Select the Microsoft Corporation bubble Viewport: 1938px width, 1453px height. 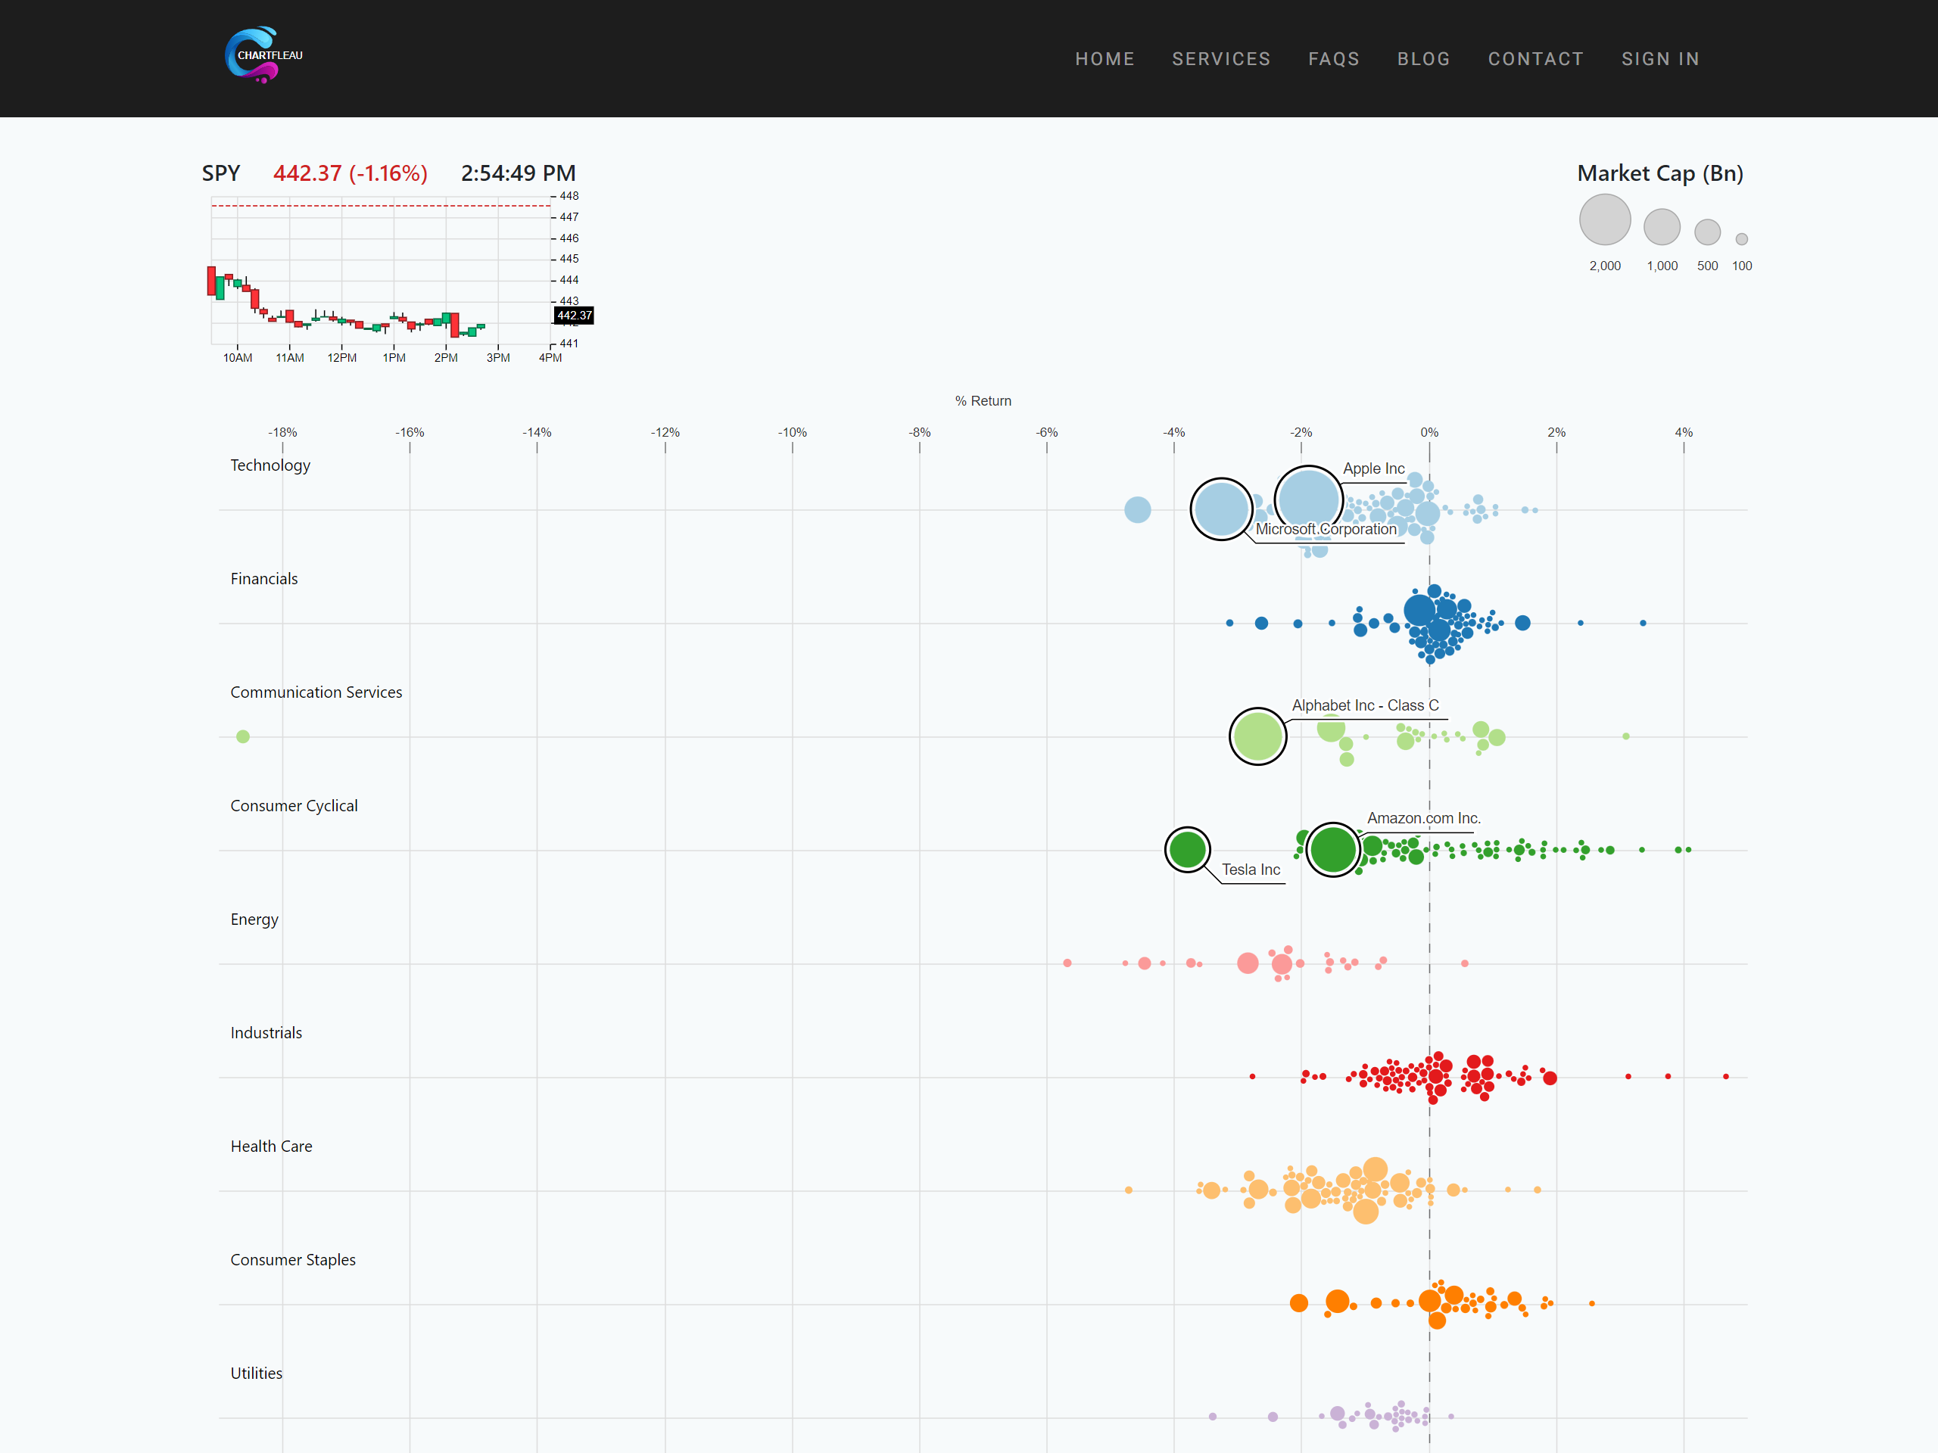[1221, 509]
